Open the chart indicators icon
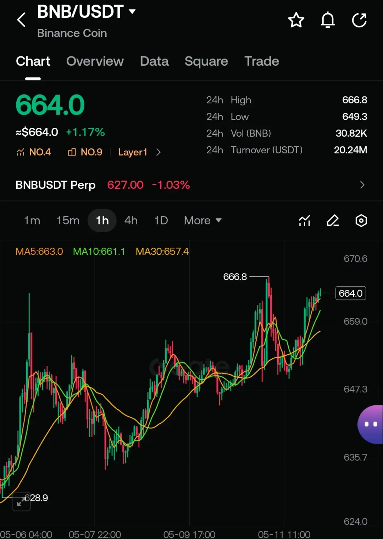Viewport: 383px width, 539px height. tap(305, 220)
